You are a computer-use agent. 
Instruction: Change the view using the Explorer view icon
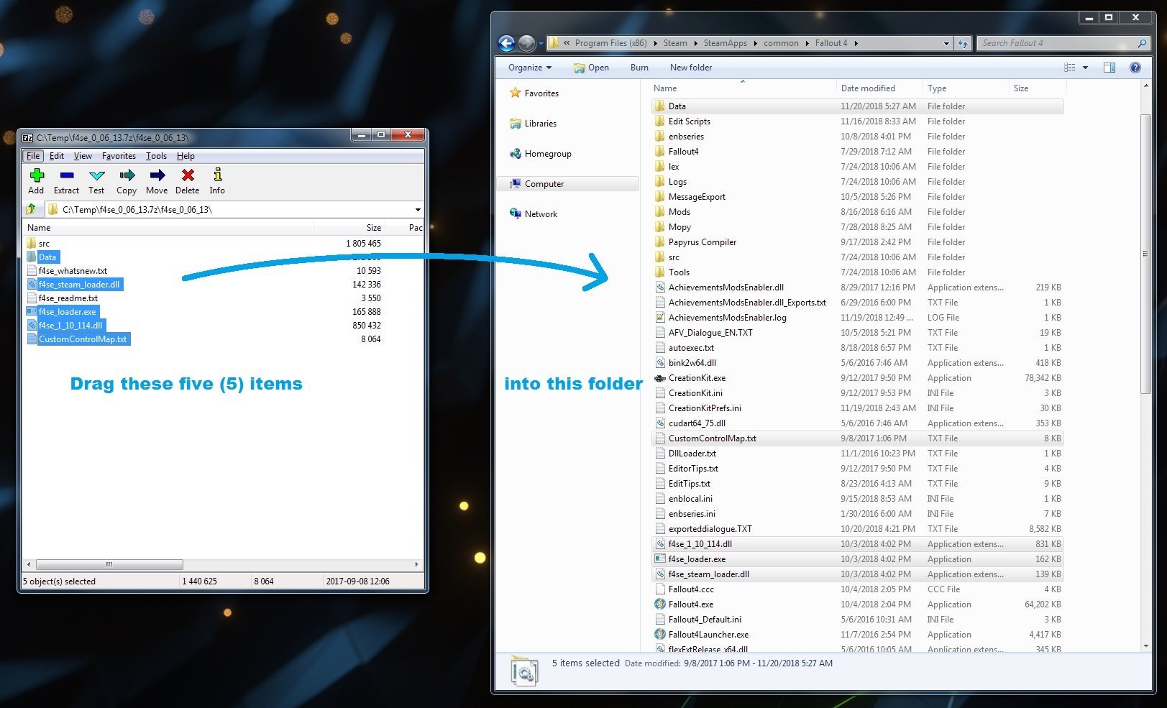coord(1070,68)
